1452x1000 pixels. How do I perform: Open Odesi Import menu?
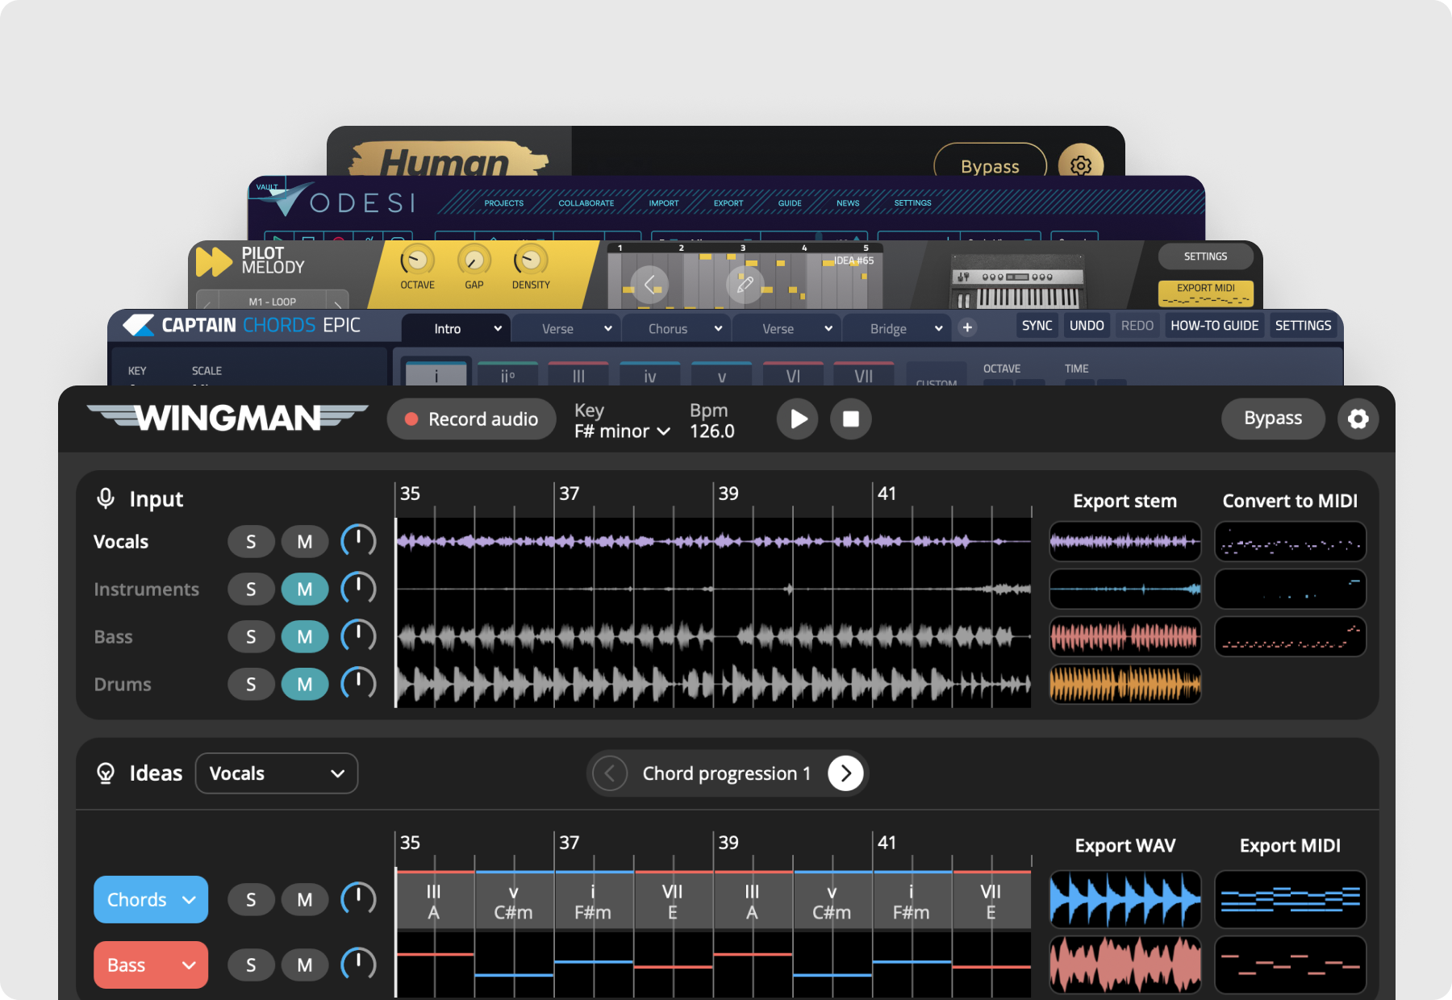coord(664,203)
